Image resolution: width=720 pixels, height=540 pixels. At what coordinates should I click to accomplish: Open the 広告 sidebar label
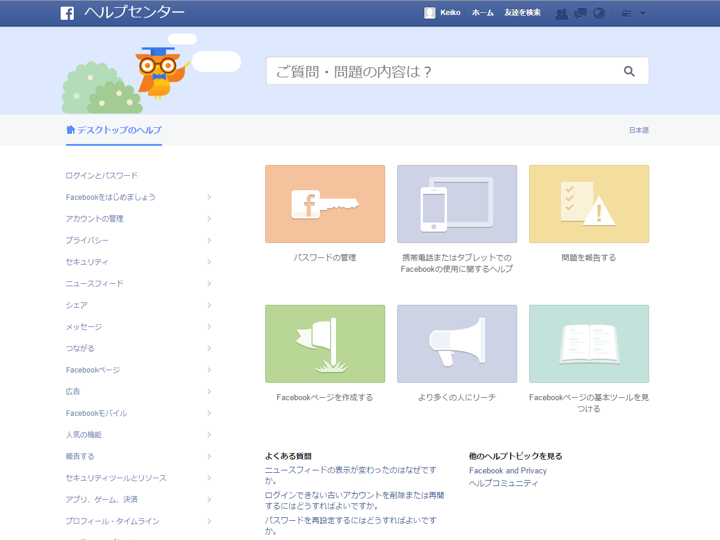point(73,391)
